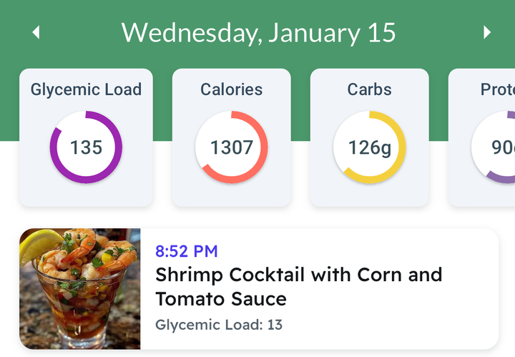Open the Glycemic Load summary card
Image resolution: width=515 pixels, height=357 pixels.
pyautogui.click(x=86, y=137)
